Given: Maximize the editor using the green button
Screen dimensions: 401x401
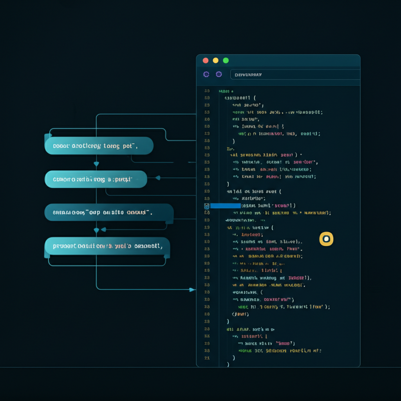Looking at the screenshot, I should tap(226, 60).
